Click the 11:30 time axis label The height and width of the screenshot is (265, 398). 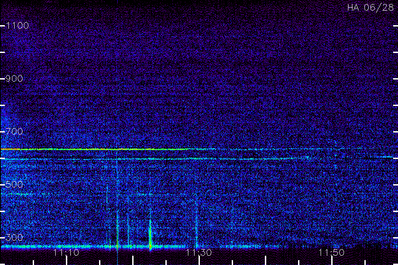click(199, 253)
